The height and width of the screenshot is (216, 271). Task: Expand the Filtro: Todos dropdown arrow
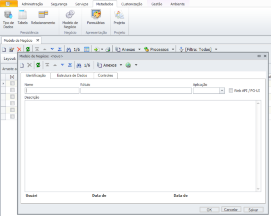tap(216, 49)
